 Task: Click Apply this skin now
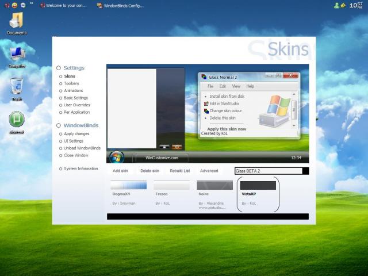point(227,129)
